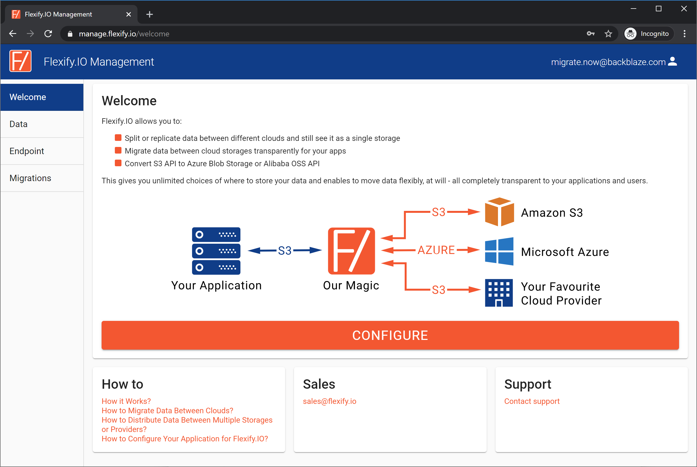
Task: Click the Our Magic label
Action: click(x=351, y=285)
